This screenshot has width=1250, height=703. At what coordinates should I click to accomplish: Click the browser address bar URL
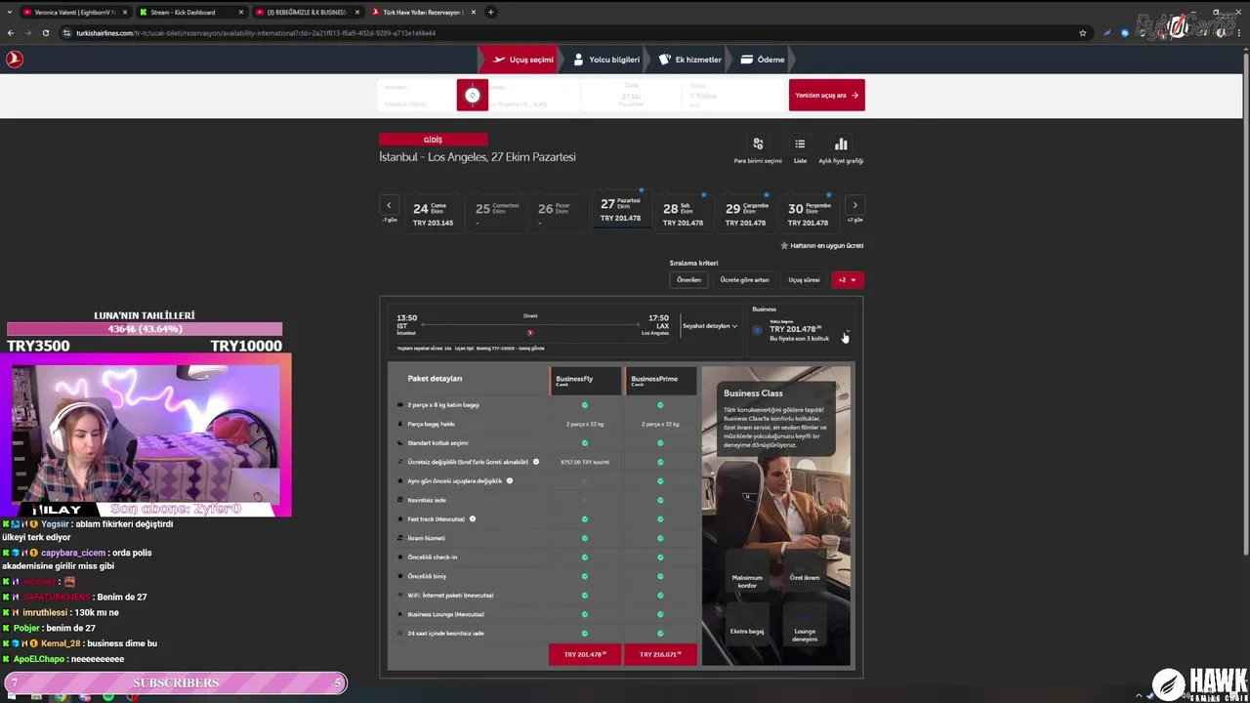(x=256, y=32)
